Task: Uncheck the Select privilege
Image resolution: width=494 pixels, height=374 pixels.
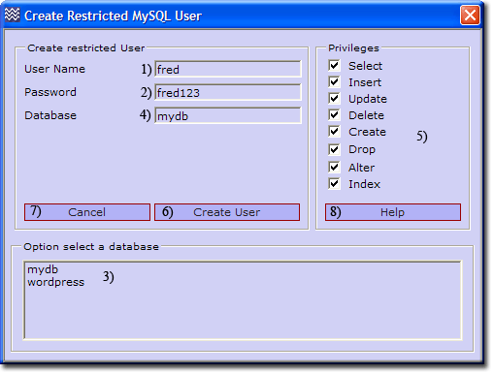Action: (334, 65)
